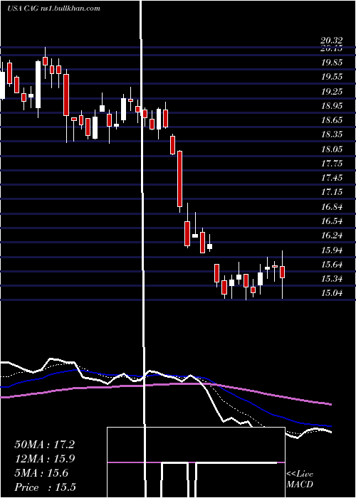The width and height of the screenshot is (356, 498).
Task: Click the 12MA : 15.9 readout
Action: click(44, 459)
